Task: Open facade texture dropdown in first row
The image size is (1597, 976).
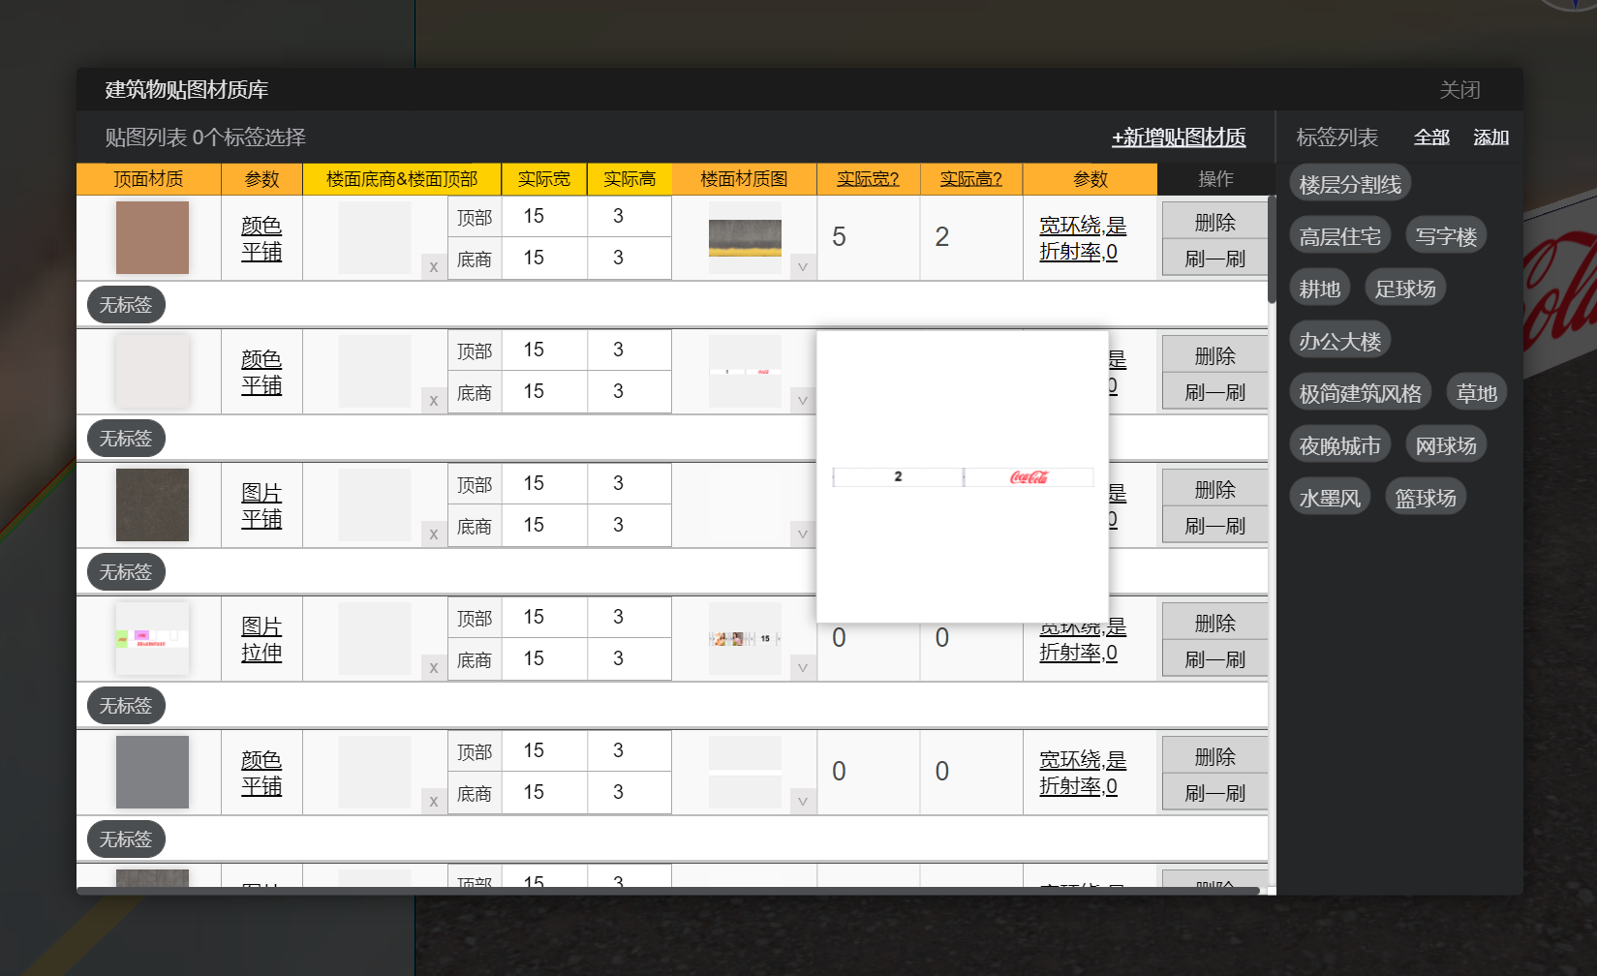Action: (802, 266)
